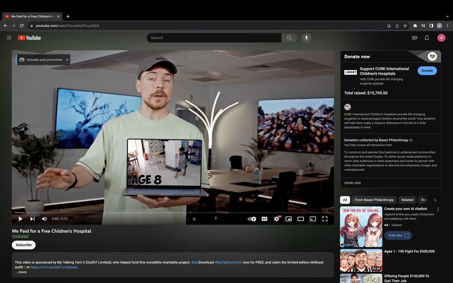
Task: Expand the video description with more
Action: coord(21,272)
